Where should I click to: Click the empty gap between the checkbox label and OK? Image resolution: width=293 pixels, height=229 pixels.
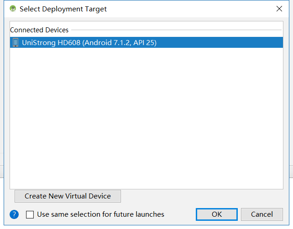coord(180,214)
